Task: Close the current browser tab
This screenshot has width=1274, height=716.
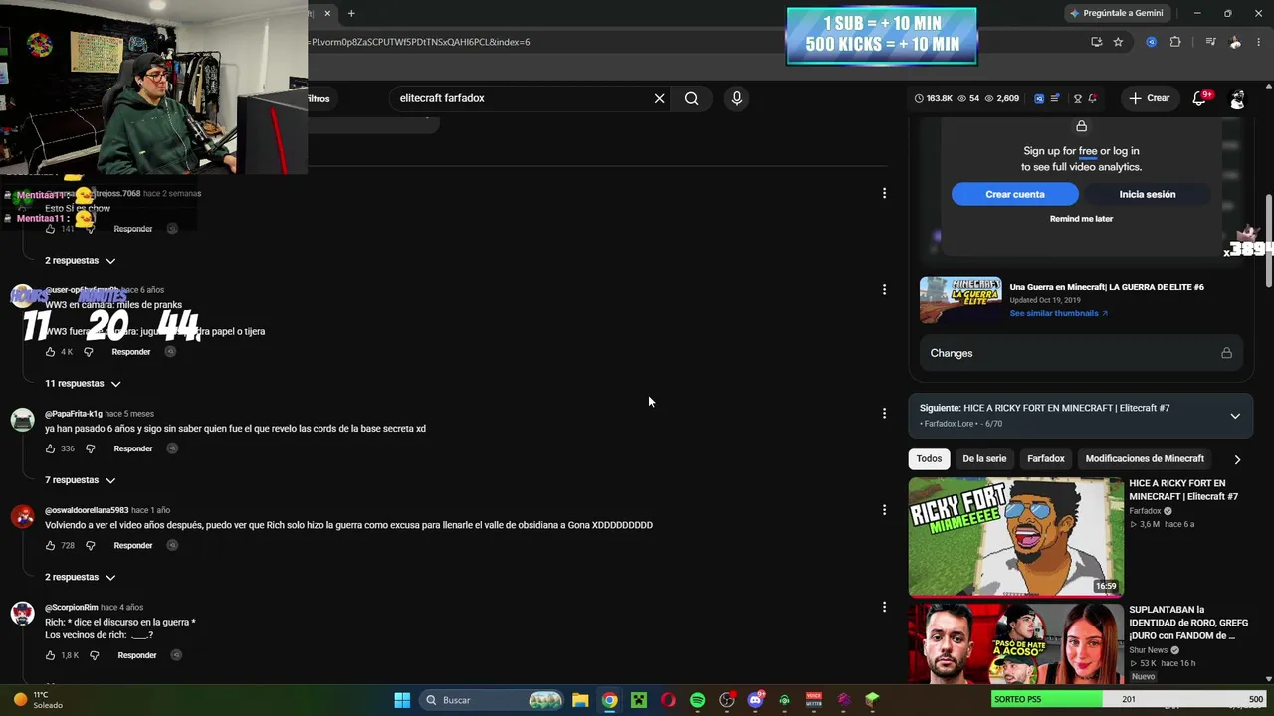Action: [x=327, y=13]
